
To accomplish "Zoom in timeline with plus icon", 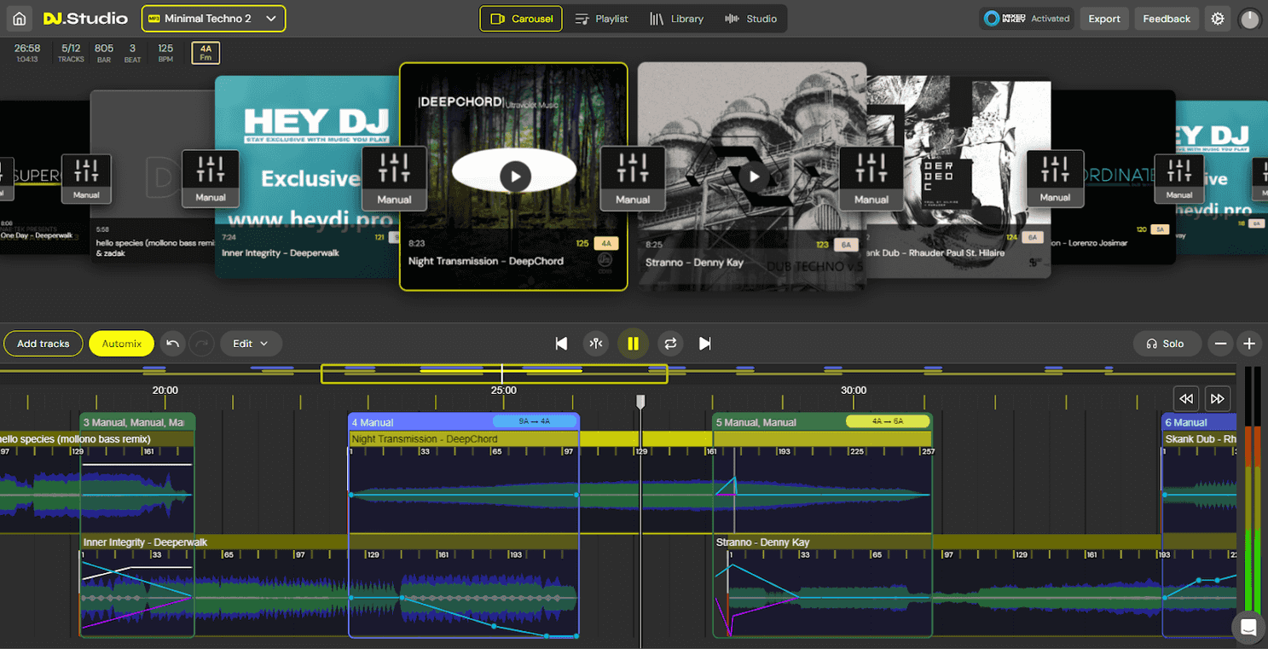I will [x=1249, y=344].
